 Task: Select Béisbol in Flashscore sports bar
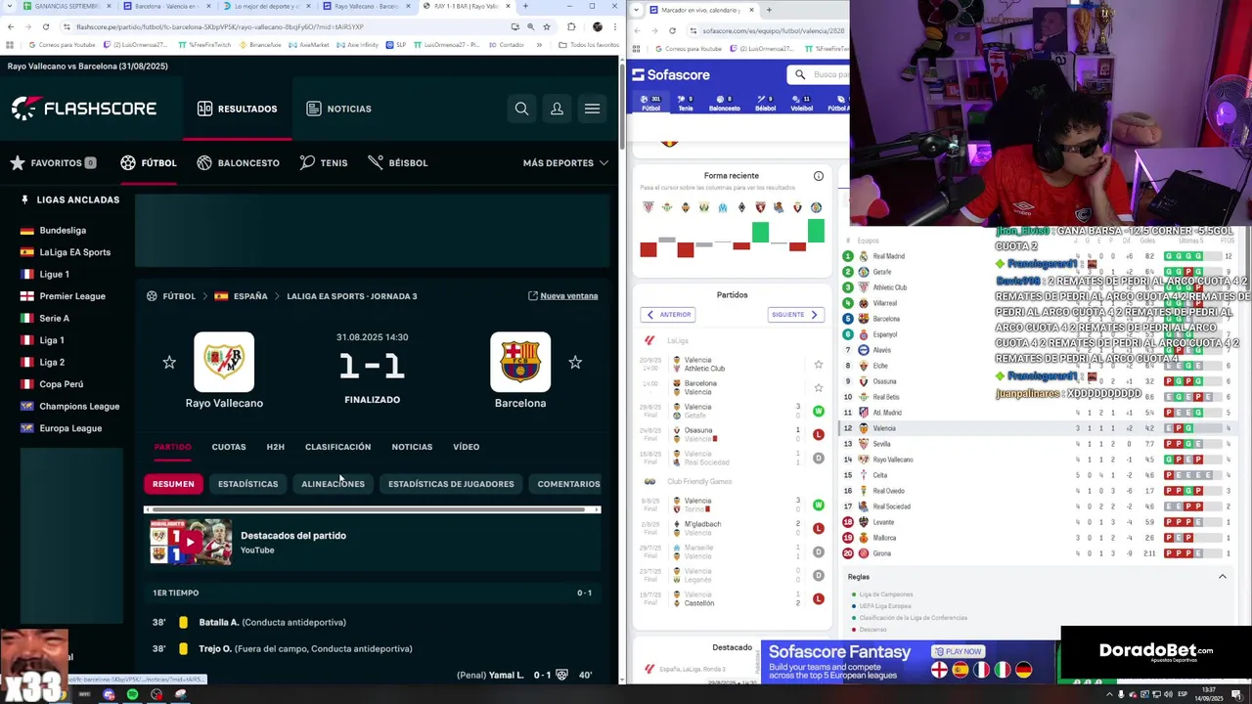[398, 162]
